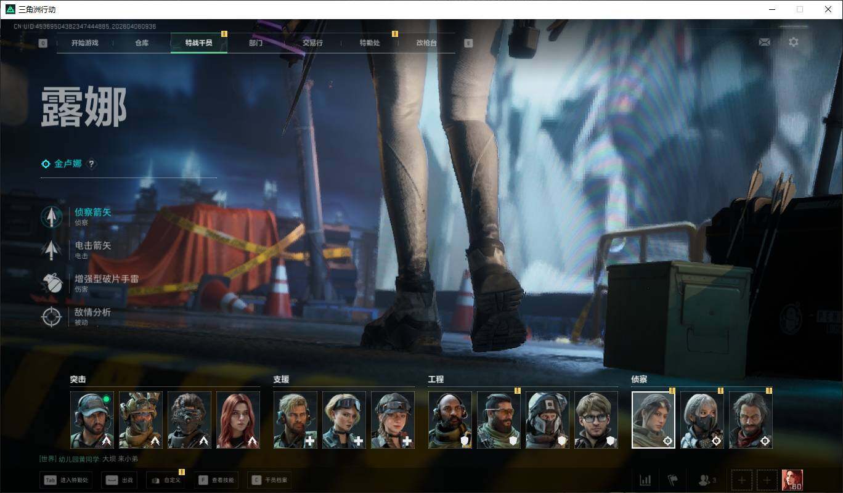This screenshot has height=493, width=843.
Task: Choose engineer operator with orange glasses
Action: 499,420
